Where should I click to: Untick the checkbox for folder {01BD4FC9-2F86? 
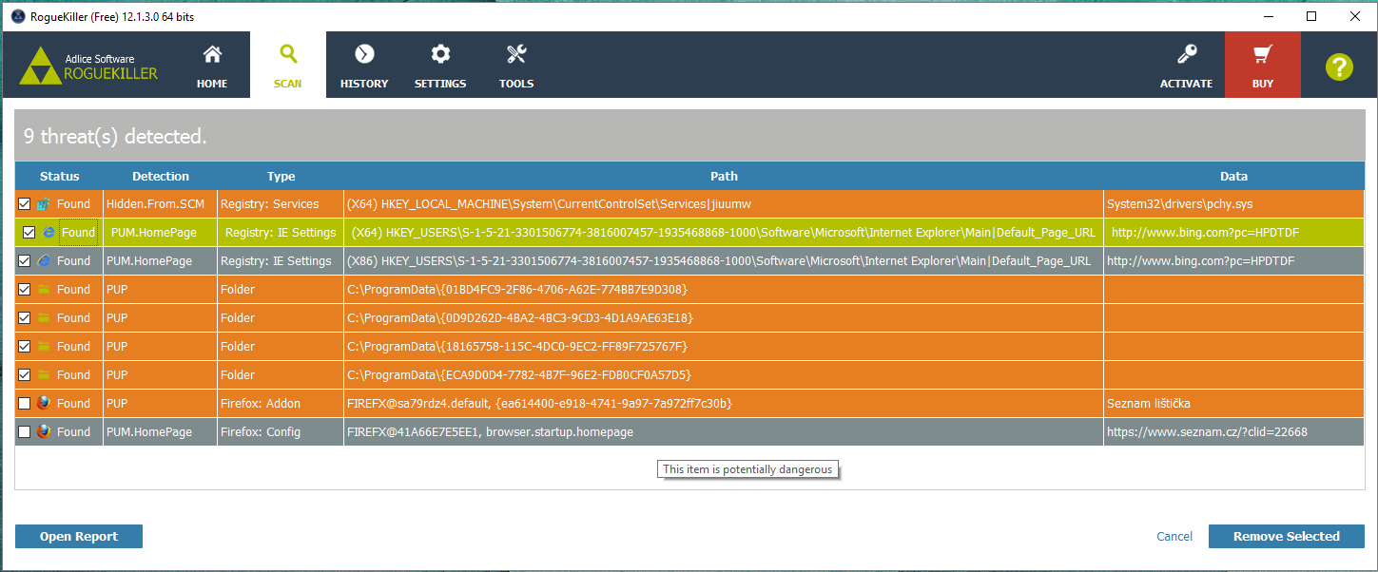[24, 290]
